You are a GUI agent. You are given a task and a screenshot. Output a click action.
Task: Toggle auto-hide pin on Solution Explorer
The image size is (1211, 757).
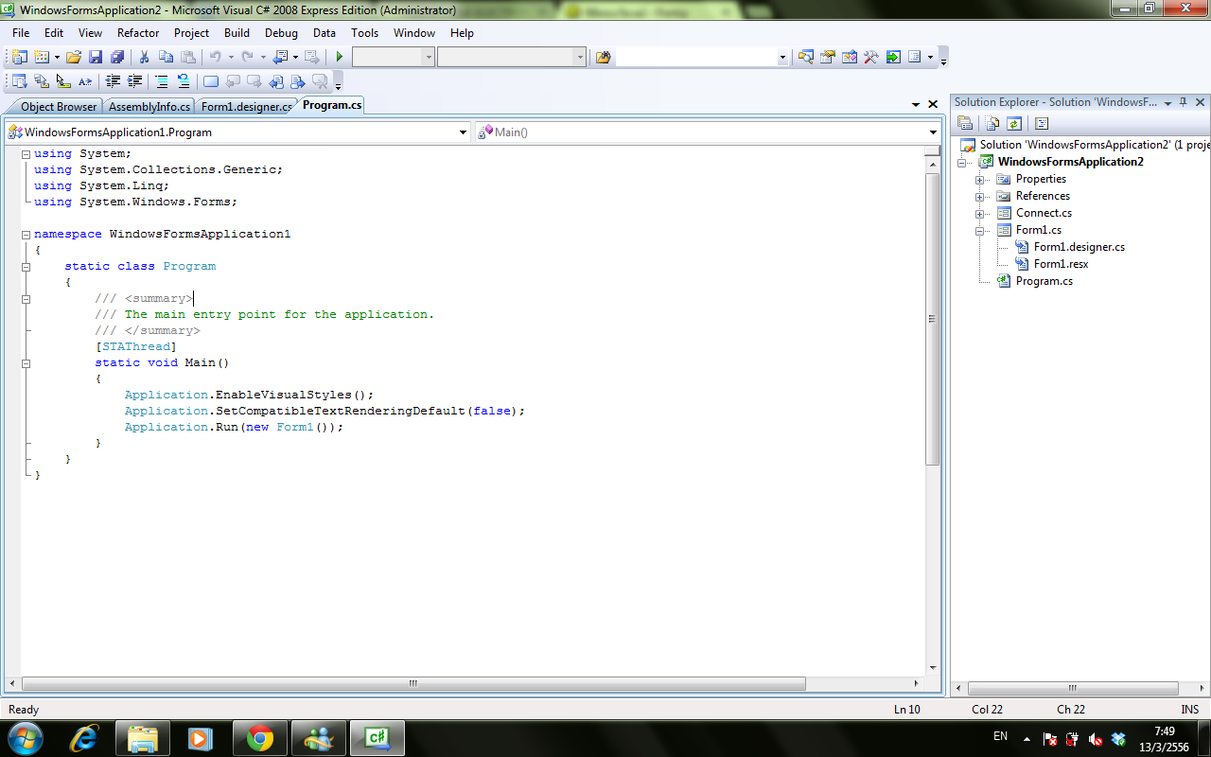1184,102
